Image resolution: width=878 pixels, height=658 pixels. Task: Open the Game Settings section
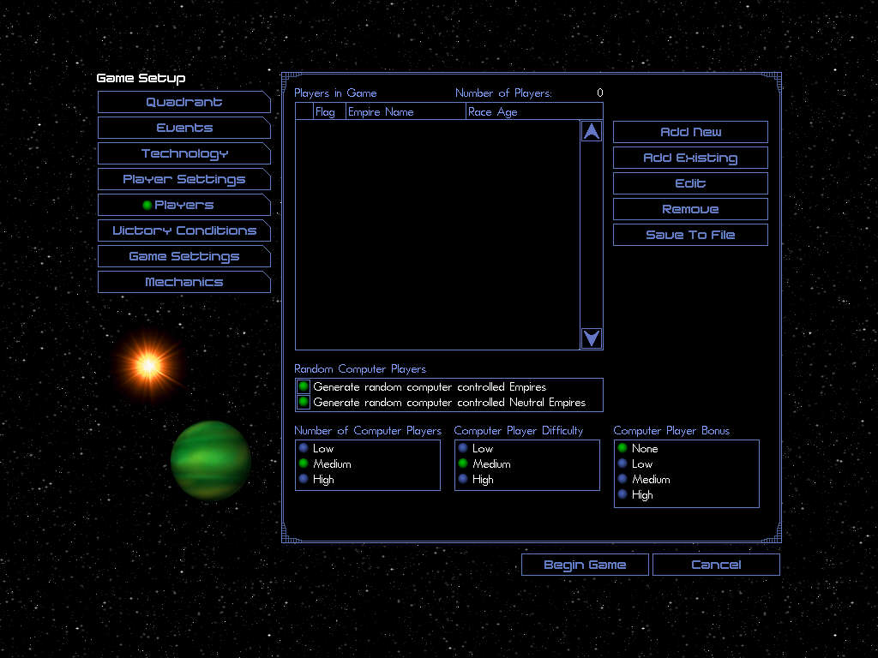click(x=183, y=256)
